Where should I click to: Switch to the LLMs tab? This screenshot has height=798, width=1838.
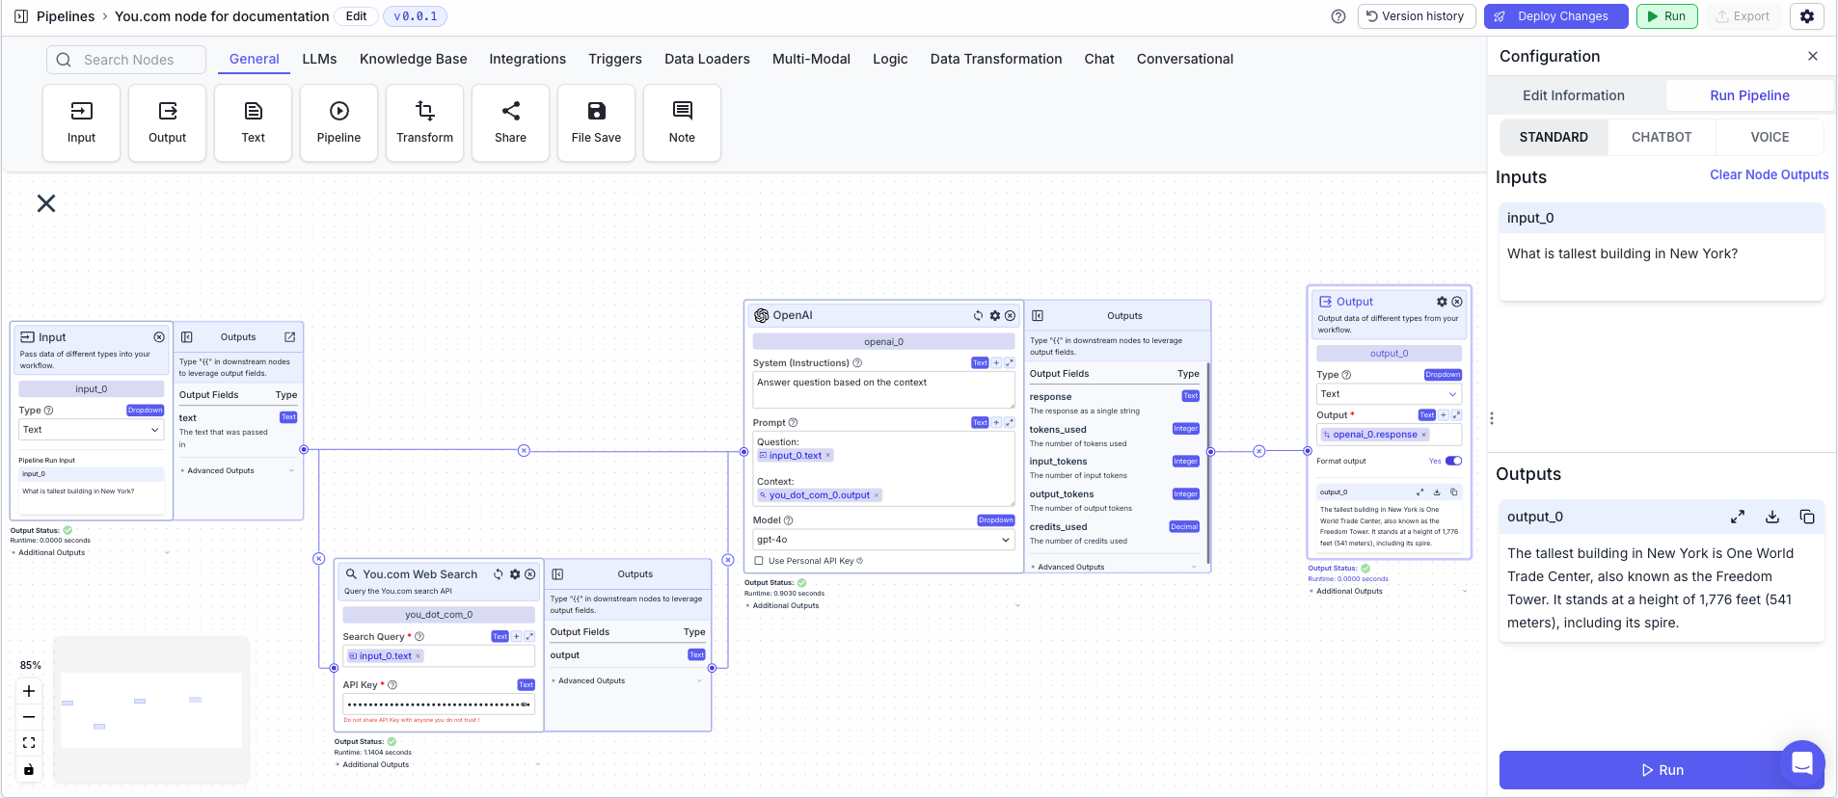319,59
